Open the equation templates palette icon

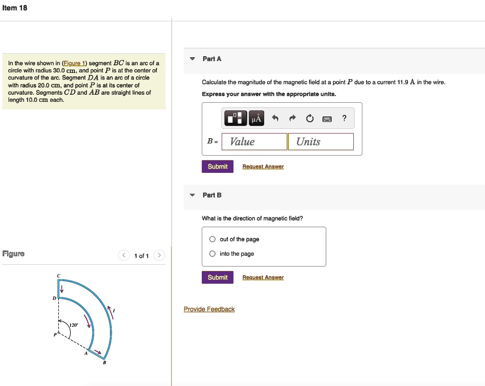pyautogui.click(x=235, y=118)
